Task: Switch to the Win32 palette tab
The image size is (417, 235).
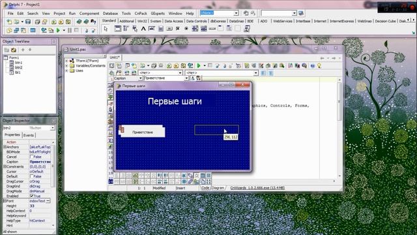Action: coord(142,21)
